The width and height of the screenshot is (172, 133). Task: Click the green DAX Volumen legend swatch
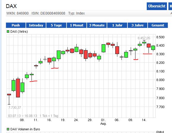point(8,129)
